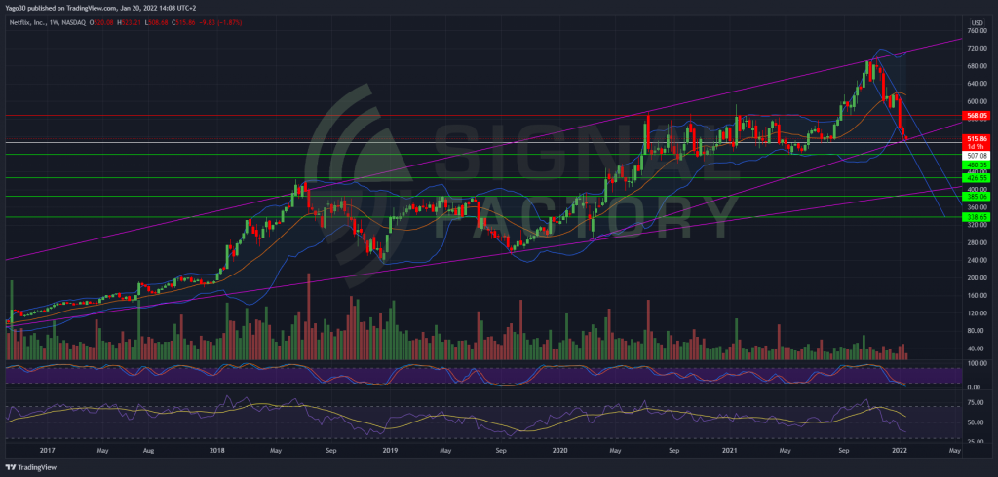This screenshot has width=998, height=477.
Task: Click the 2018 label on the time axis
Action: tap(217, 451)
